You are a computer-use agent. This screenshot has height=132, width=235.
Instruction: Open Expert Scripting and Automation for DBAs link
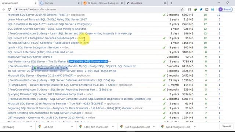point(44,113)
